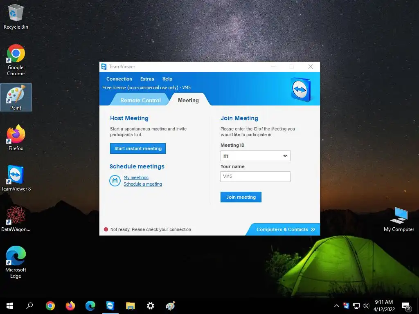Click the 'Not ready. Please check your connection' text
The height and width of the screenshot is (314, 419).
click(151, 229)
